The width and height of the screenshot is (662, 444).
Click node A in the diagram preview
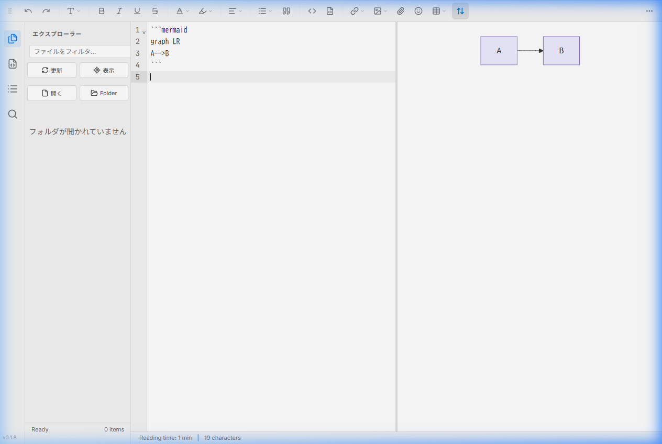[x=499, y=51]
